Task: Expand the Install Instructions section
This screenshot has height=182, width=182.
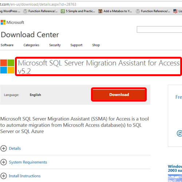Action: click(x=4, y=176)
